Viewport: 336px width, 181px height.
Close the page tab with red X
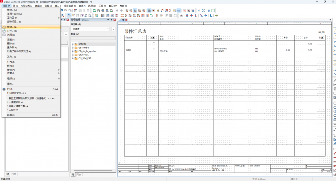[x=126, y=20]
